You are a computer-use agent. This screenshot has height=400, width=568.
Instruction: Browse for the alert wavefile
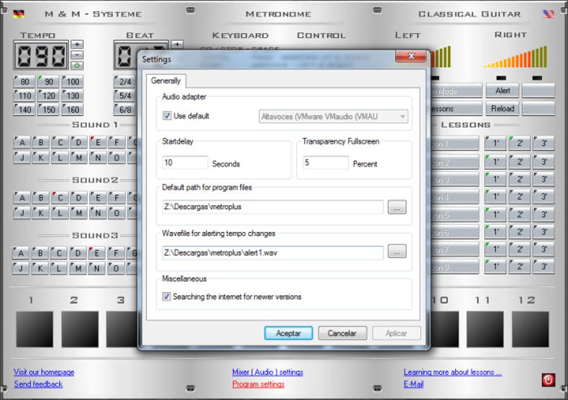396,251
